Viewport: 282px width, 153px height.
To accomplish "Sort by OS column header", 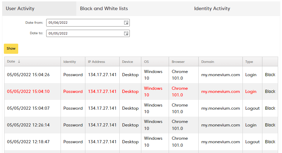I will [155, 61].
